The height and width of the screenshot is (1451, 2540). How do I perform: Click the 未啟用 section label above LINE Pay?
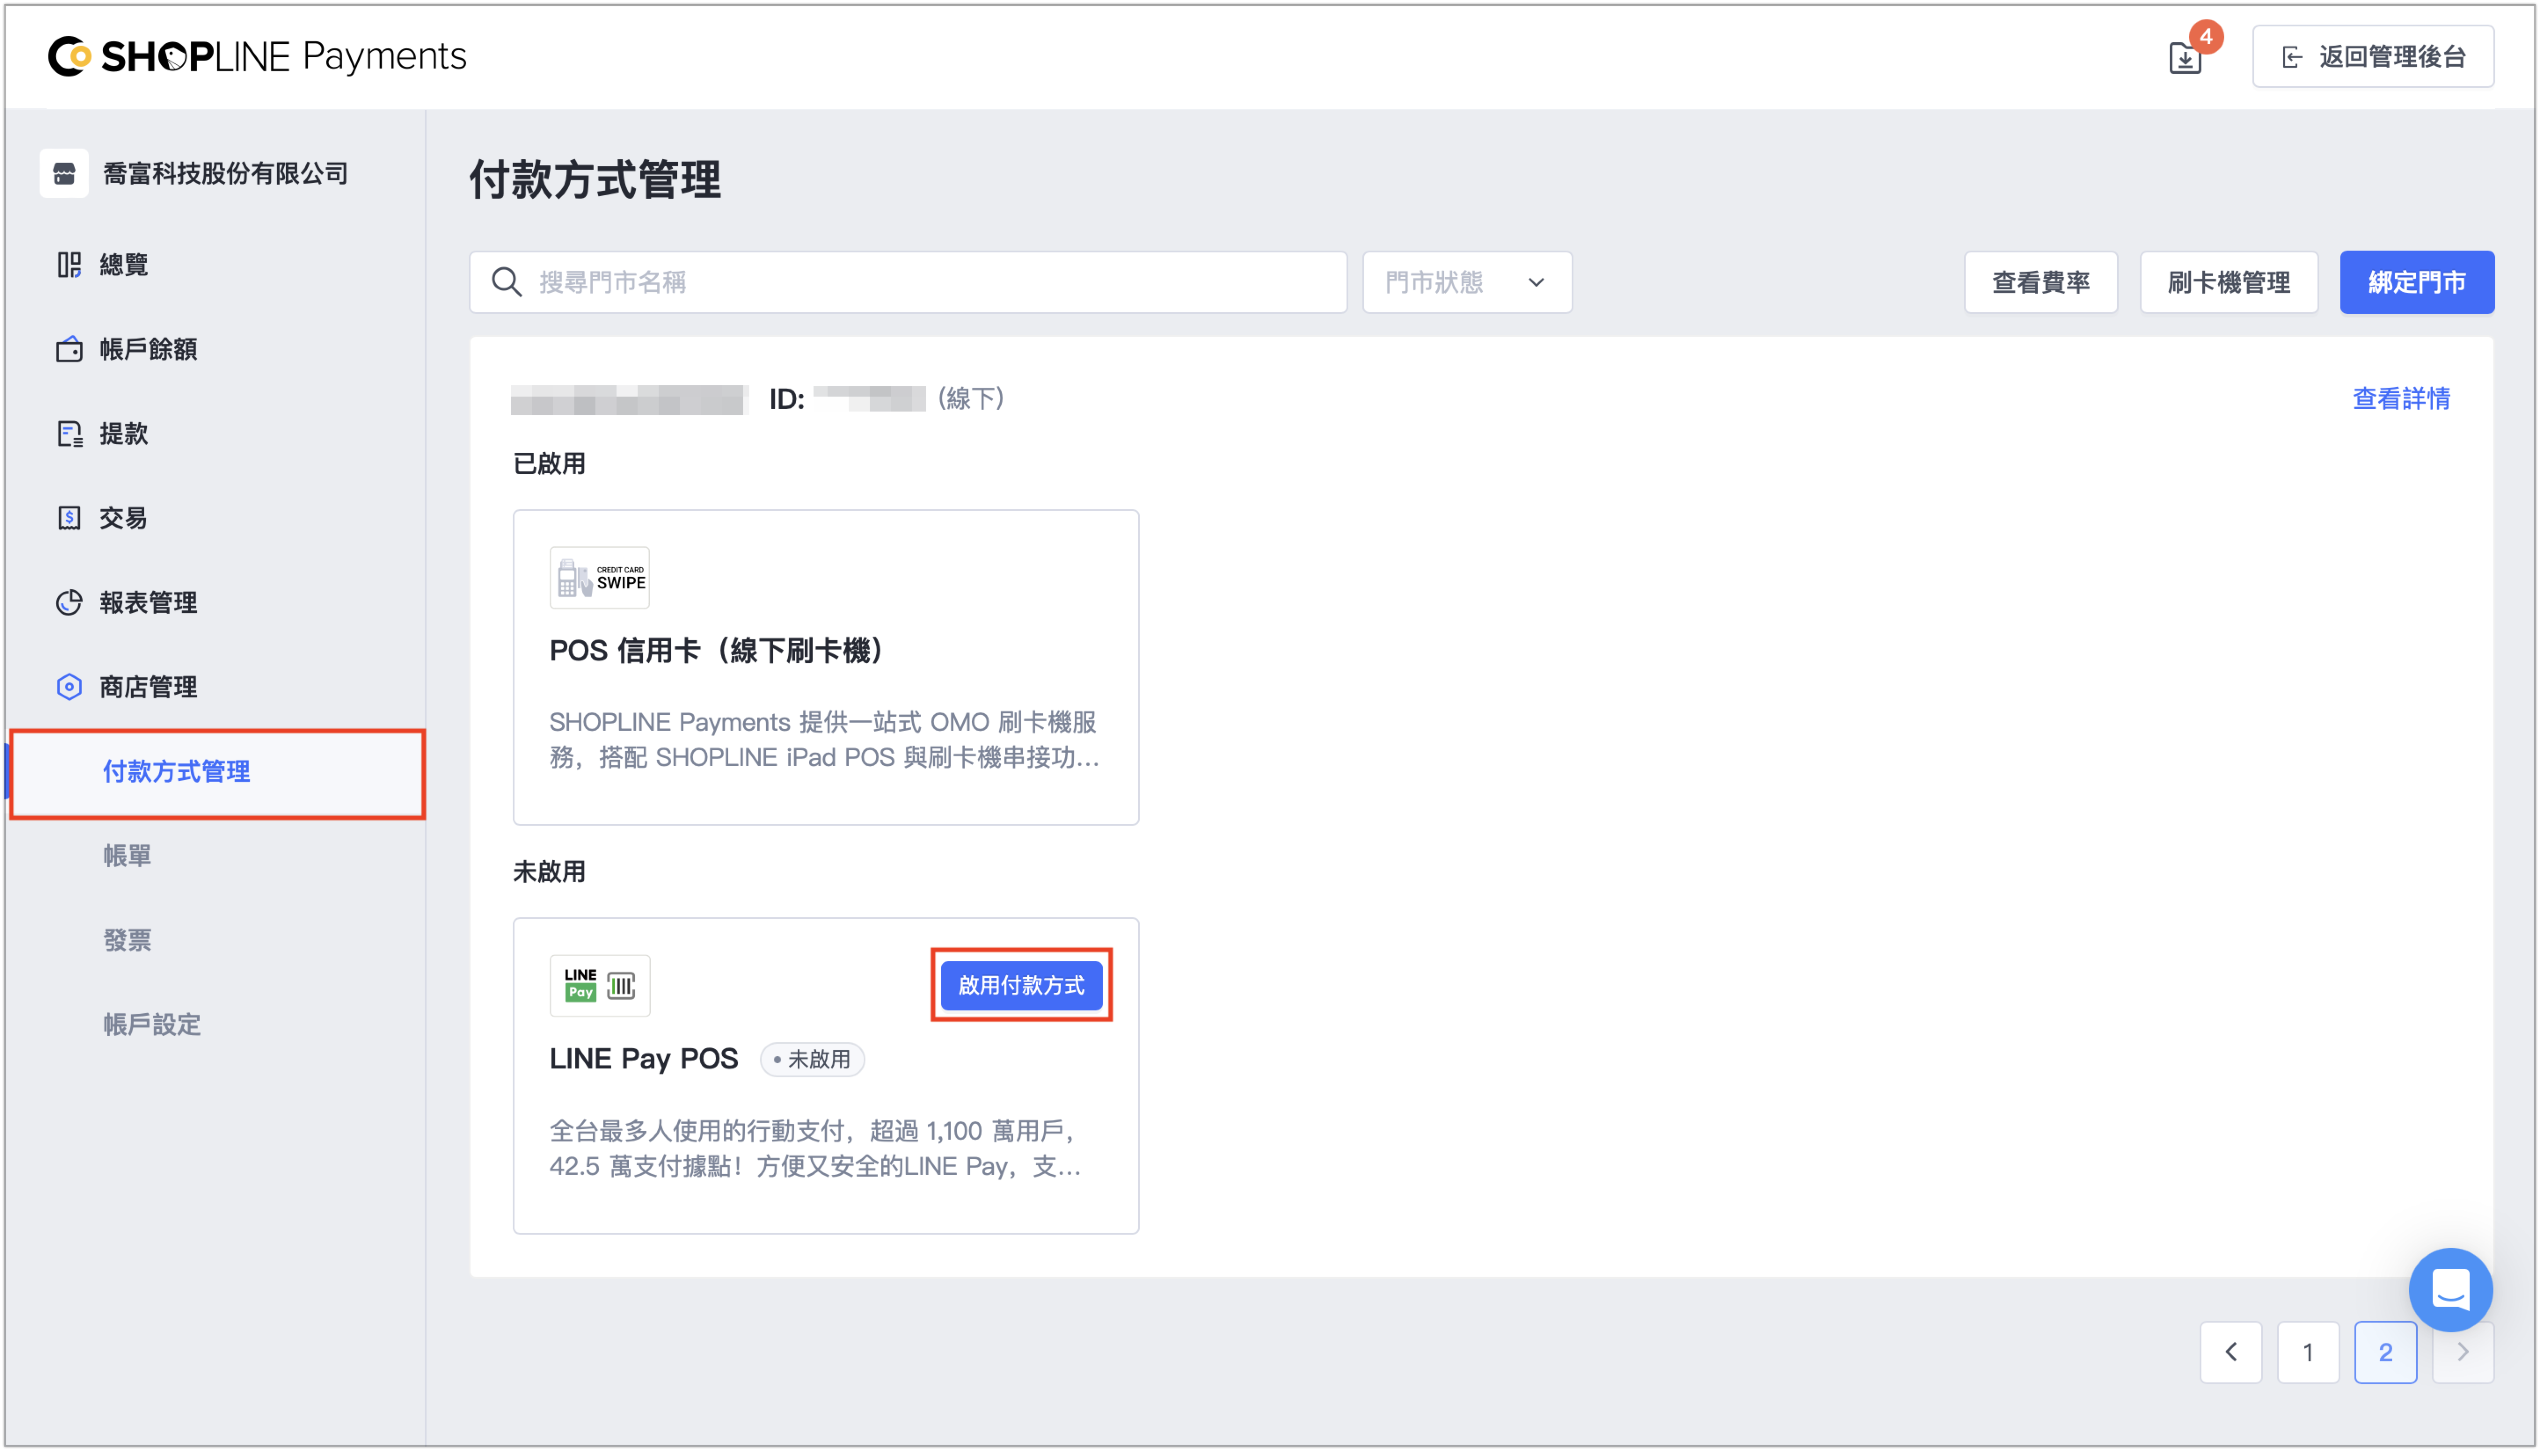[x=549, y=872]
